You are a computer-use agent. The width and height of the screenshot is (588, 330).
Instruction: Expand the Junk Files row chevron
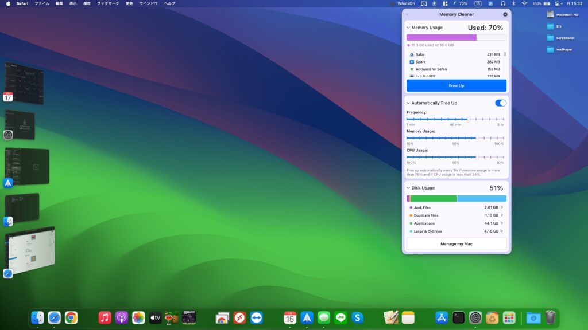502,207
